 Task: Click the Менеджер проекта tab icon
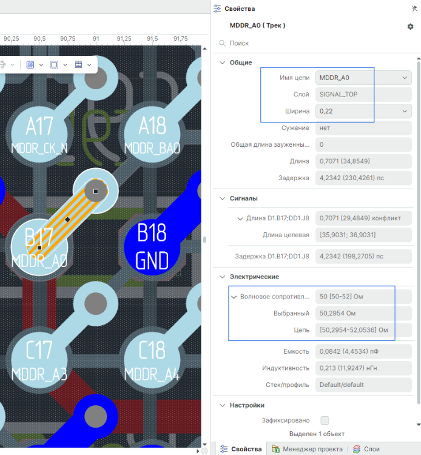click(x=275, y=449)
